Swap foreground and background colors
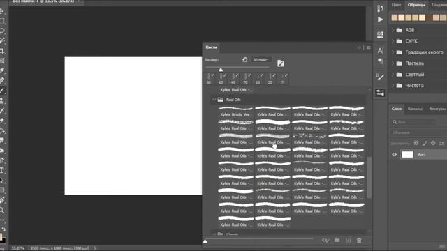The image size is (447, 251). 3,229
